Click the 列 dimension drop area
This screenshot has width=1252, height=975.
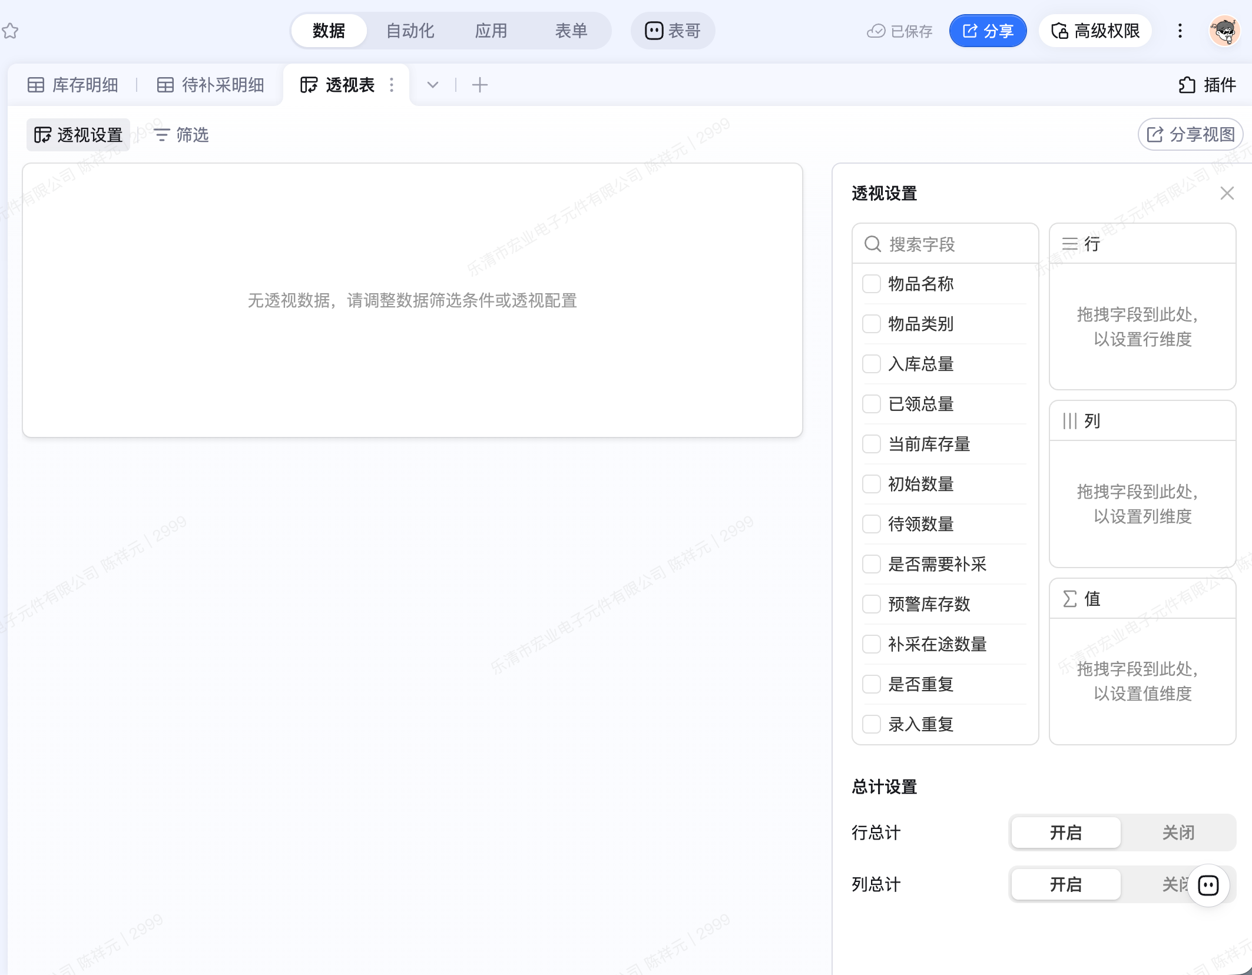[1142, 504]
